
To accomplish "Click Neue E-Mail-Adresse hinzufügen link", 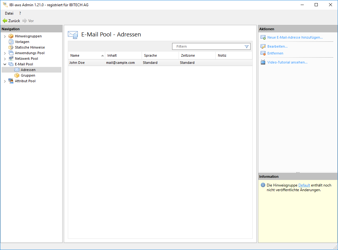I will point(295,37).
